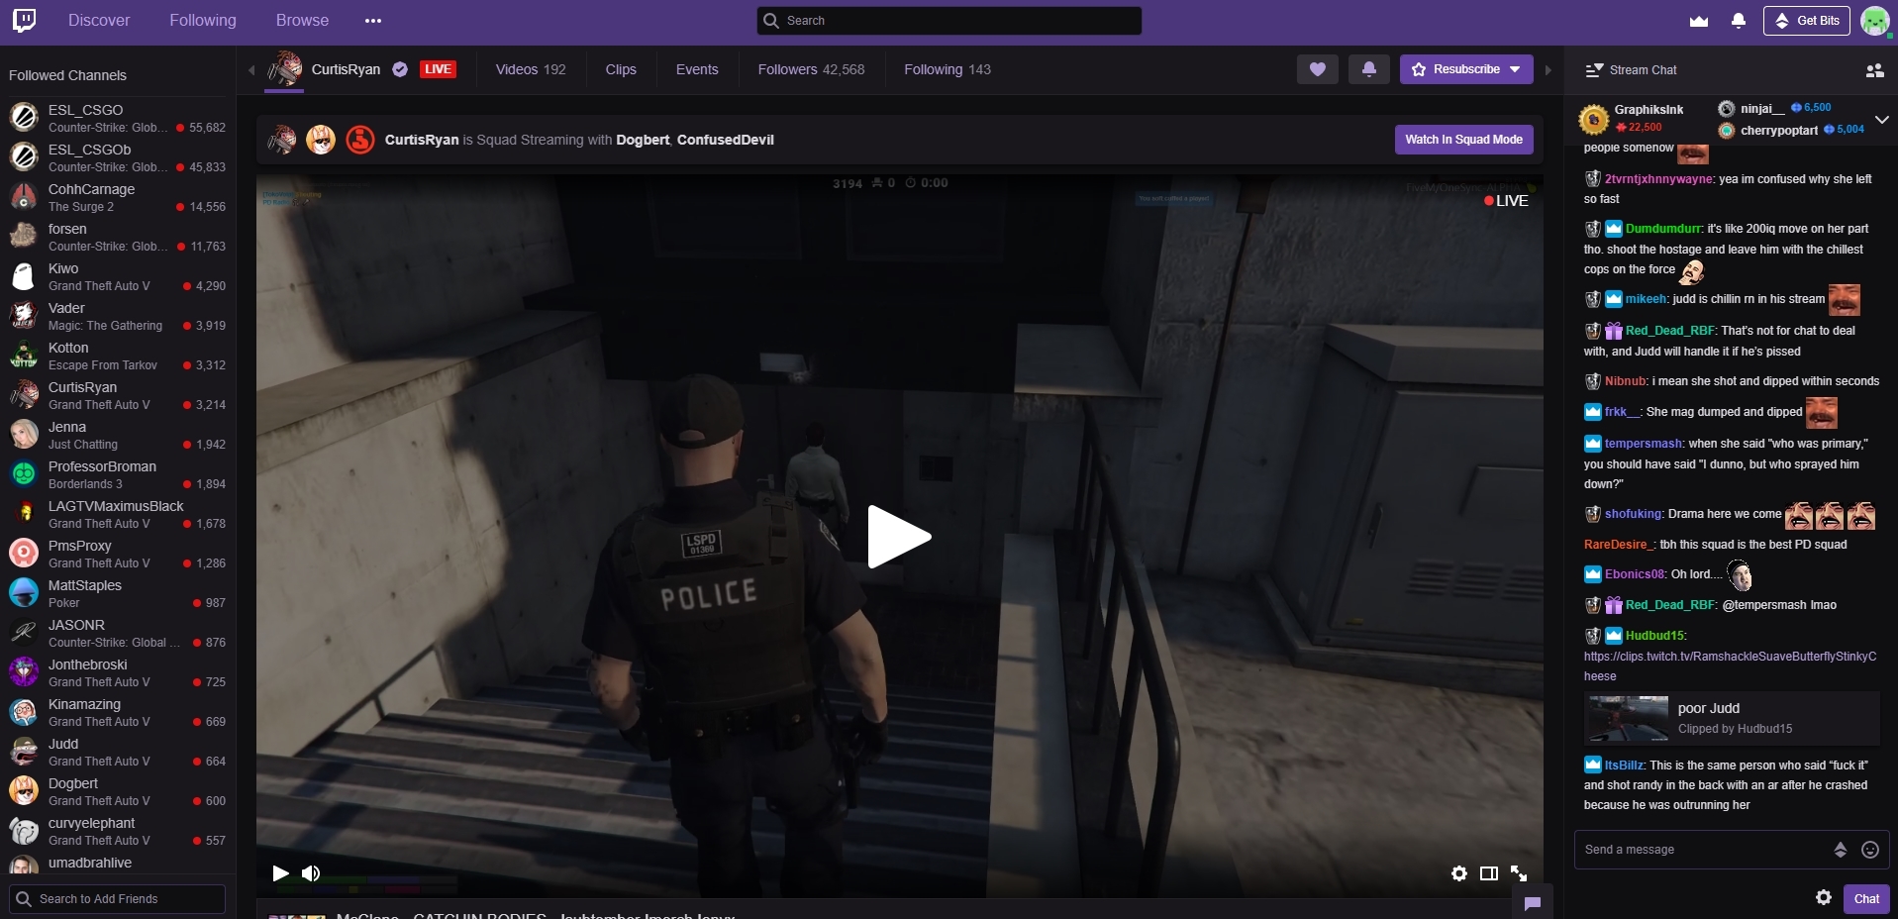
Task: Open the 'poor Judd' clip thumbnail
Action: (1627, 719)
